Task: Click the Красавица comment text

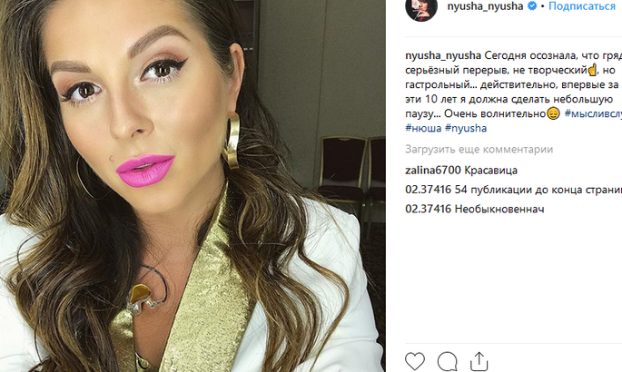Action: [x=490, y=171]
